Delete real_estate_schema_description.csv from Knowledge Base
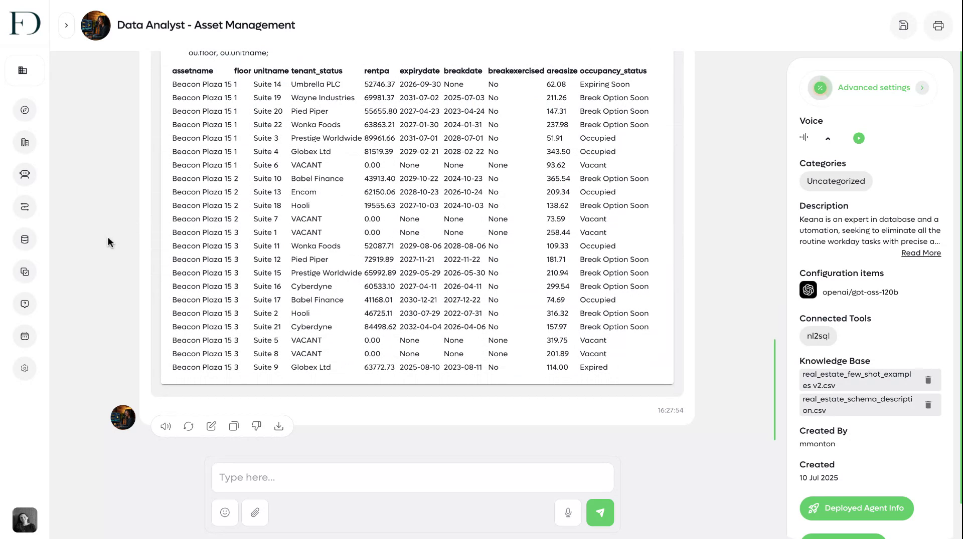This screenshot has height=539, width=963. pyautogui.click(x=928, y=405)
